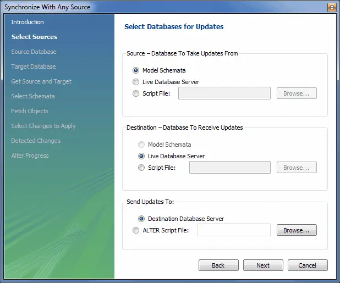340x283 pixels.
Task: Send updates to Destination Database Server
Action: [141, 219]
